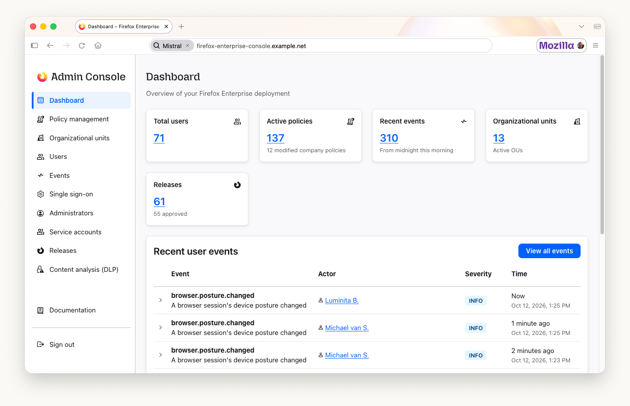Open the Luminita B. actor link
630x406 pixels.
click(x=342, y=301)
